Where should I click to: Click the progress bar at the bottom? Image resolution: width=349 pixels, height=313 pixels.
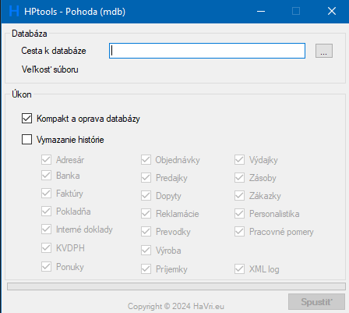pyautogui.click(x=176, y=286)
